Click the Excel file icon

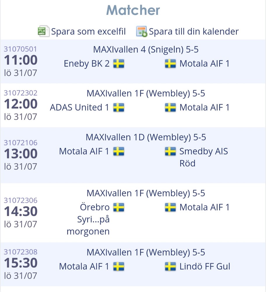(x=44, y=31)
